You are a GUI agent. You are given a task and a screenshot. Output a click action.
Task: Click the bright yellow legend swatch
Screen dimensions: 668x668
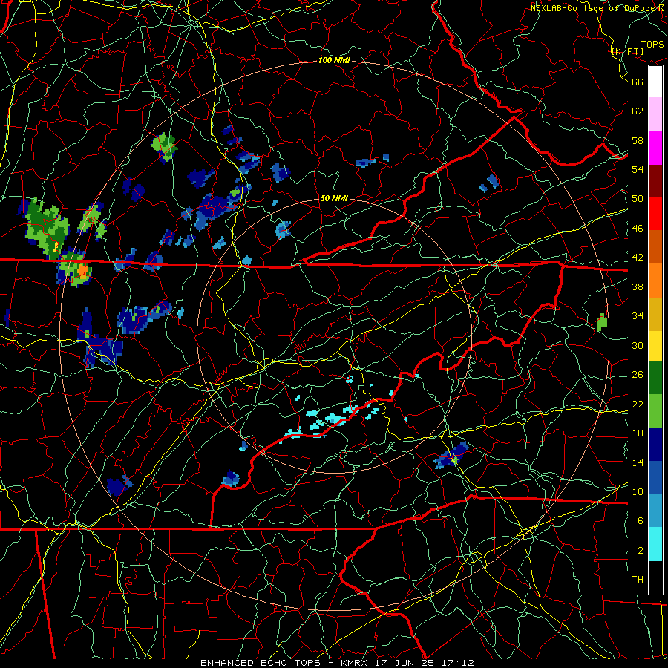(x=655, y=345)
